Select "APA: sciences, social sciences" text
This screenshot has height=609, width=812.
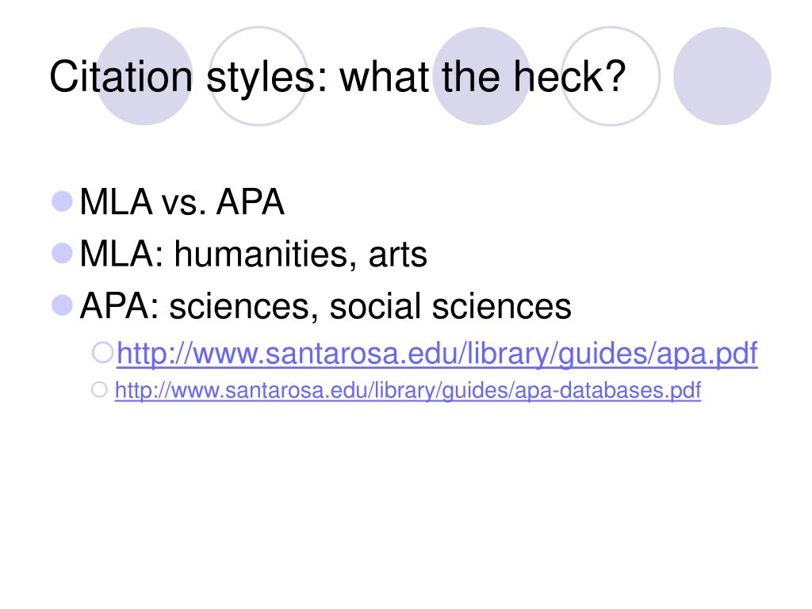point(326,306)
